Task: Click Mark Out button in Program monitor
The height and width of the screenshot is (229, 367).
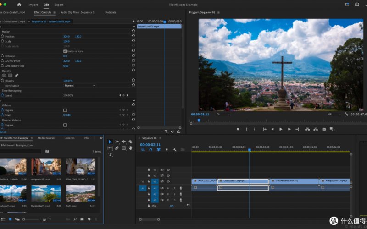Action: point(254,129)
